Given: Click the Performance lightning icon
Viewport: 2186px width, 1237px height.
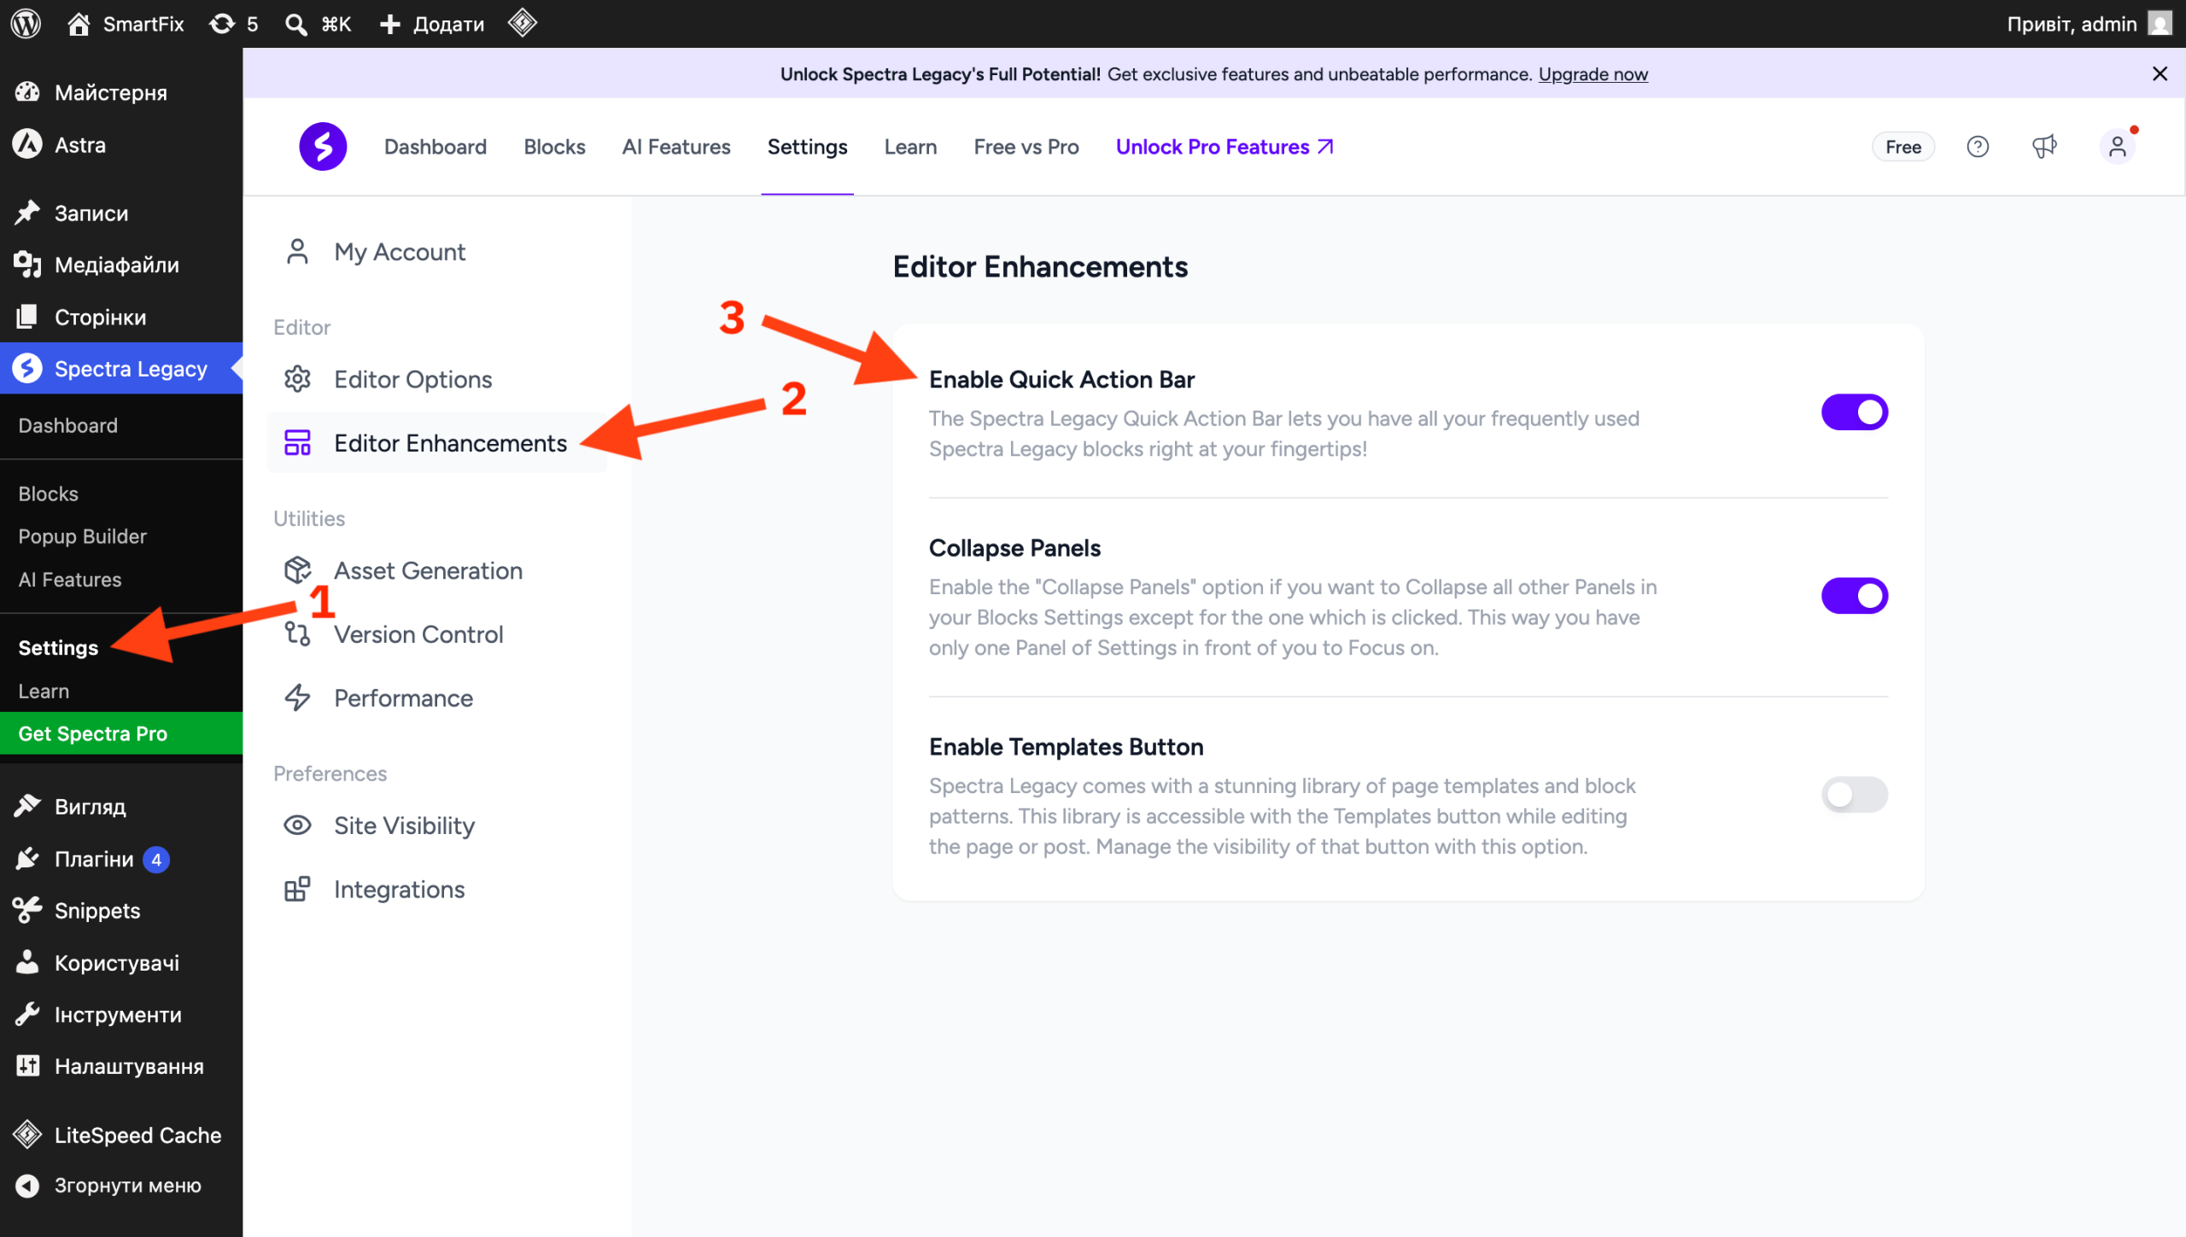Looking at the screenshot, I should pyautogui.click(x=297, y=698).
